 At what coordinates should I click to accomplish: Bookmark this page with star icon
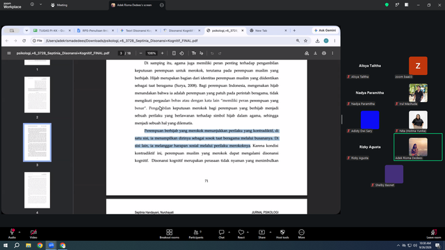click(306, 41)
